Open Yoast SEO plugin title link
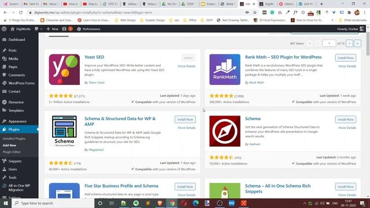Screen dimensions: 370x208 (94, 57)
